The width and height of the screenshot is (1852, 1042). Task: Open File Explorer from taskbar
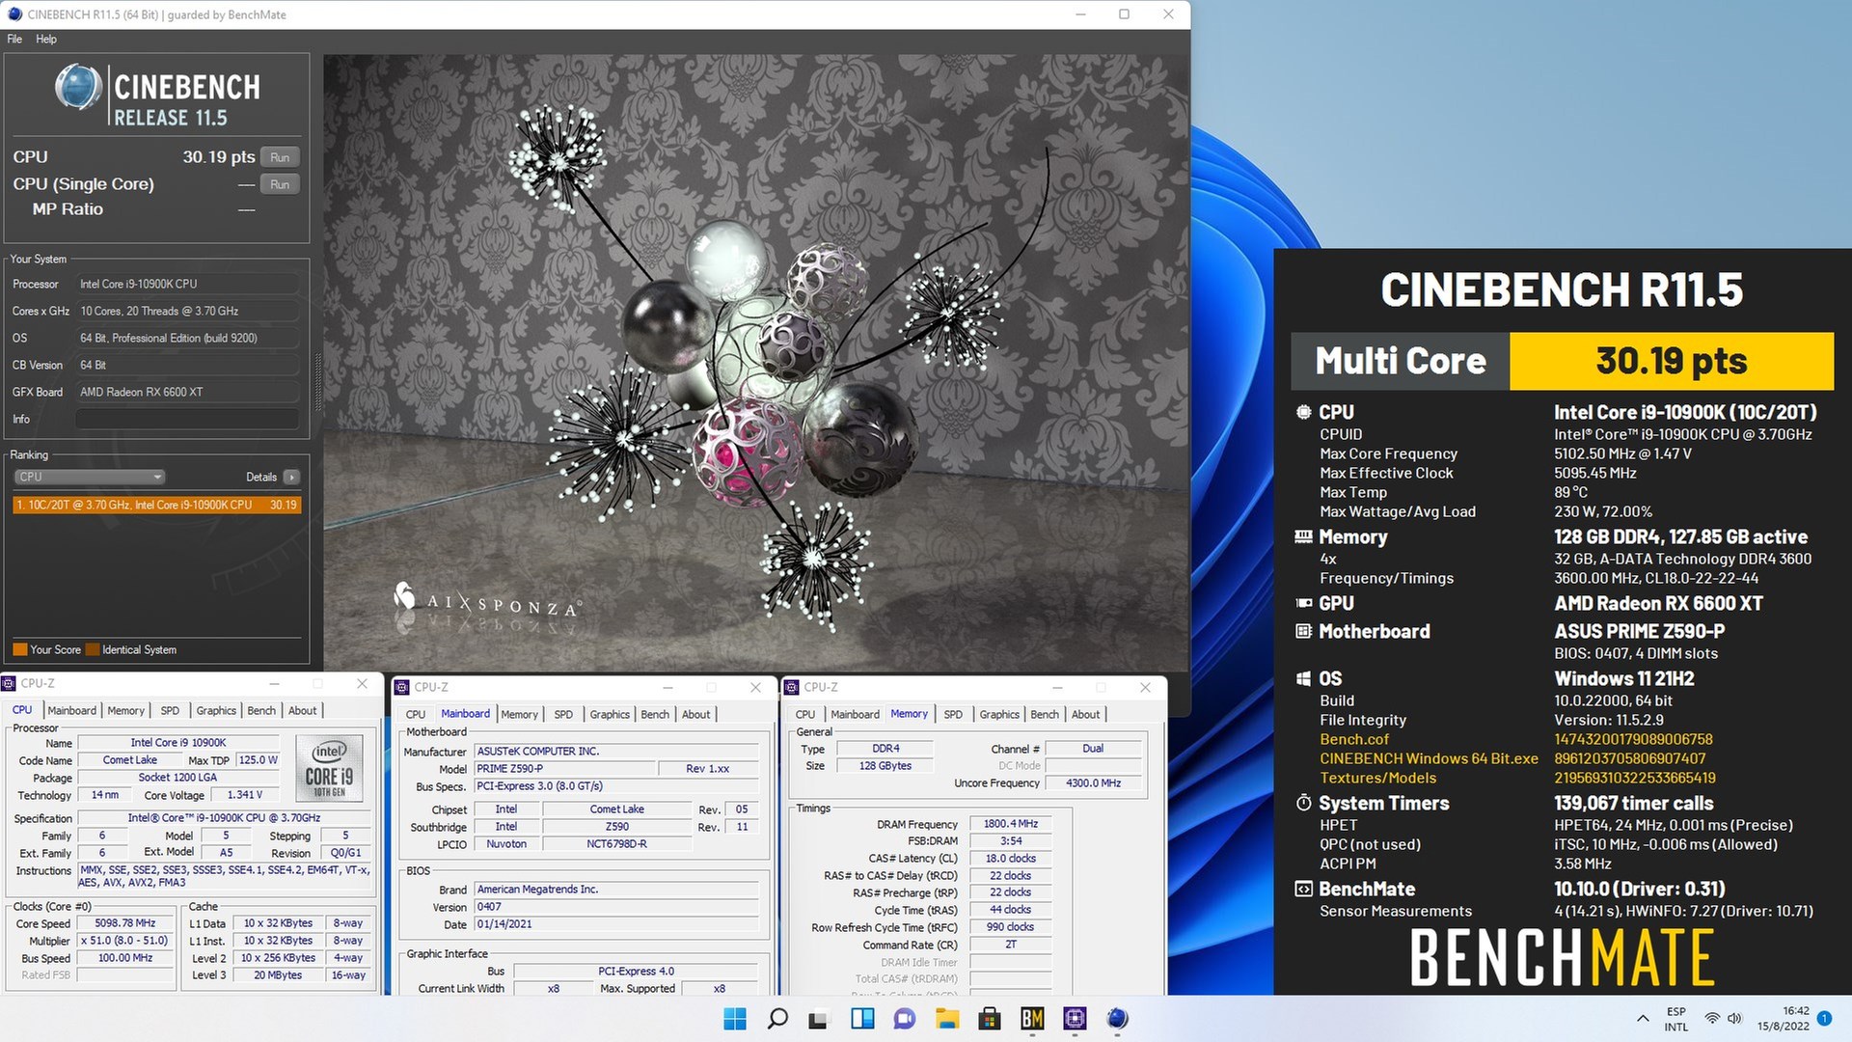click(947, 1019)
